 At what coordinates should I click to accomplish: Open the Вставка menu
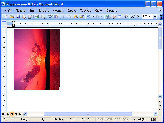pyautogui.click(x=44, y=11)
